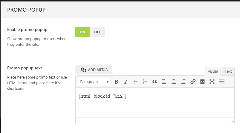
Task: Insert a bulleted list
Action: coord(135,82)
